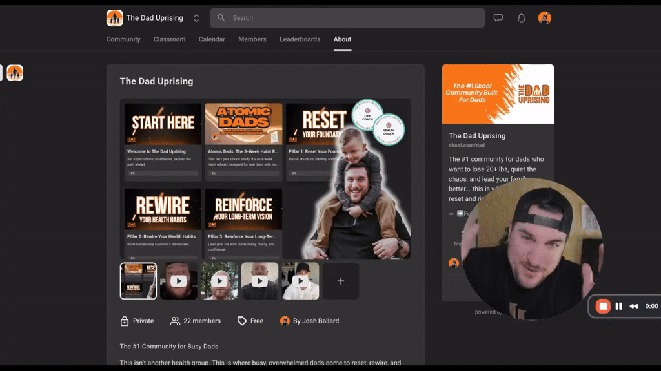Open Josh Ballard's avatar by the byline
661x371 pixels.
(x=285, y=321)
